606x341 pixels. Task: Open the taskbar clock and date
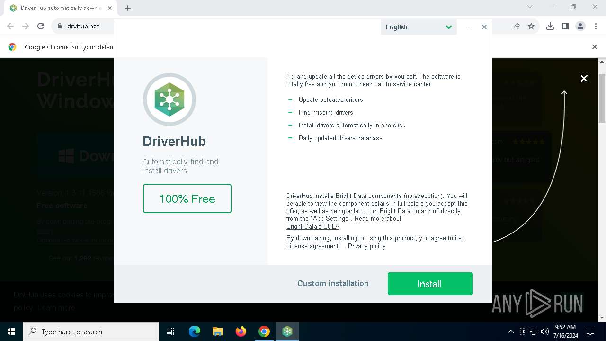pos(565,332)
